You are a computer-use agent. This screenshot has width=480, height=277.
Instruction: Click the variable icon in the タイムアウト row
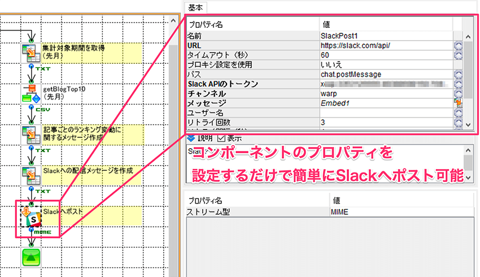tap(458, 55)
